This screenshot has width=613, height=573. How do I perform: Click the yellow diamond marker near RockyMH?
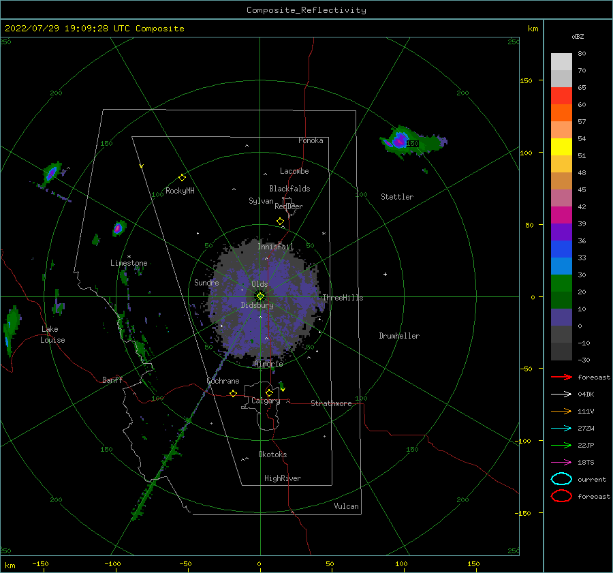[182, 178]
